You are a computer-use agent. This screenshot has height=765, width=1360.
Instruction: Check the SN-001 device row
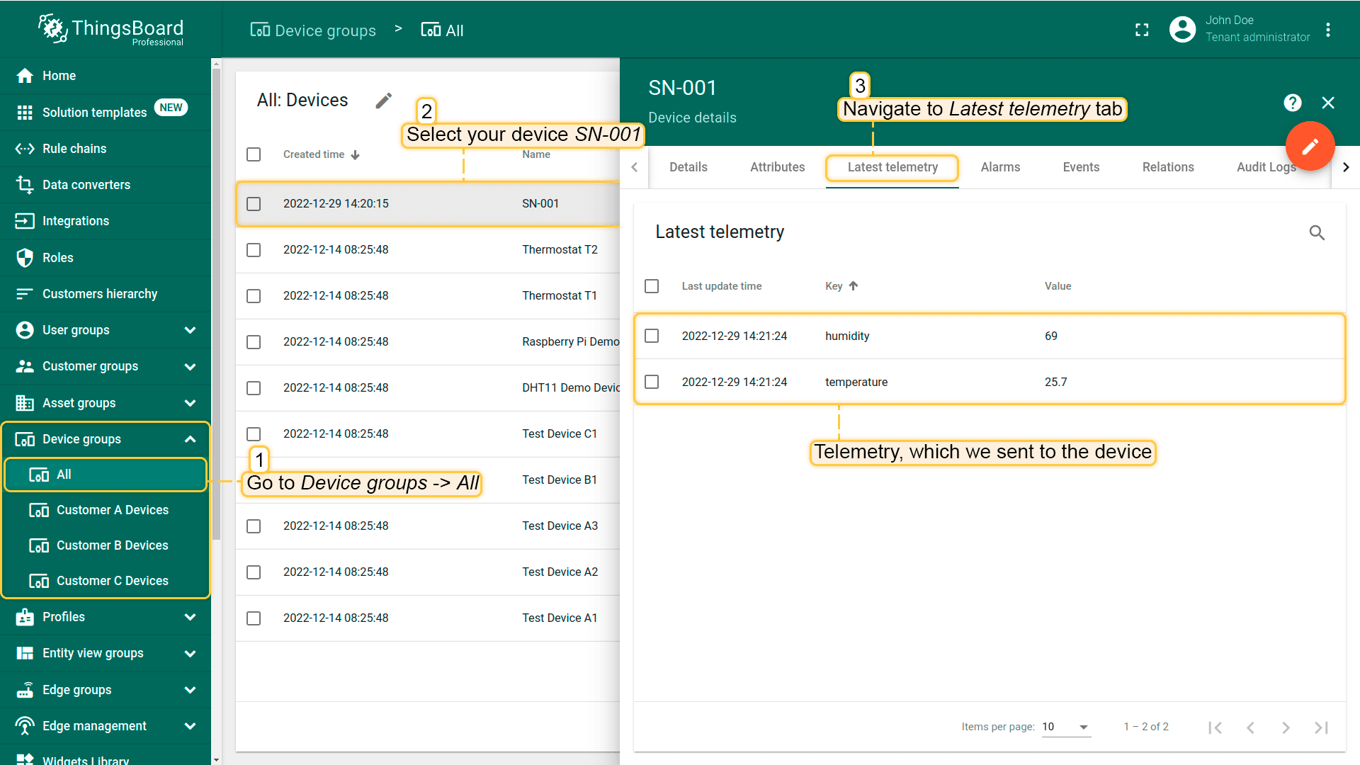254,204
